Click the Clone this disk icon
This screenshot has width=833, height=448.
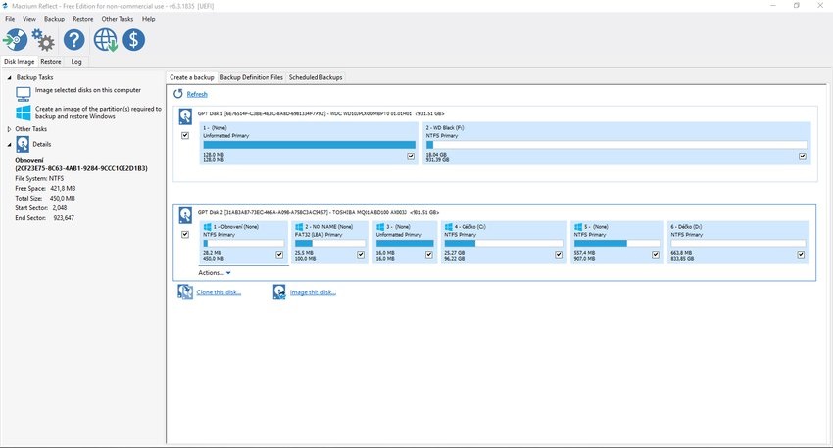[x=185, y=292]
